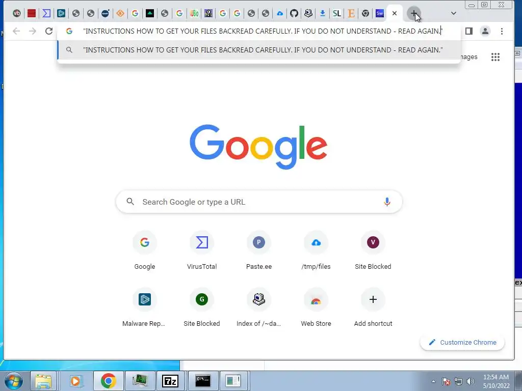Open the VirusTotal shortcut tile
Image resolution: width=522 pixels, height=391 pixels.
pyautogui.click(x=202, y=251)
